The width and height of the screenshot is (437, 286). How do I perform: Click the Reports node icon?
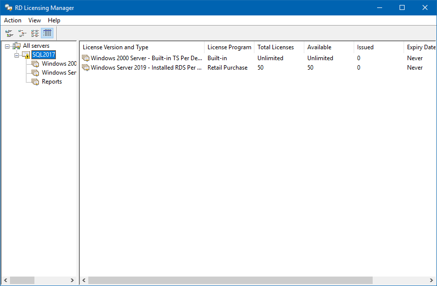point(35,82)
